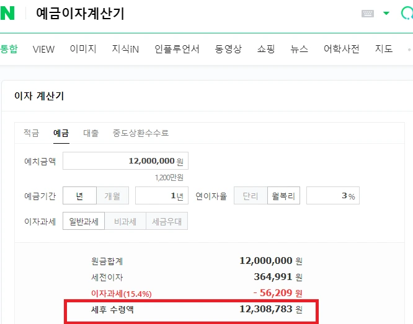Viewport: 413px width, 324px height.
Task: Select the 예금 calculator tab
Action: [x=61, y=133]
